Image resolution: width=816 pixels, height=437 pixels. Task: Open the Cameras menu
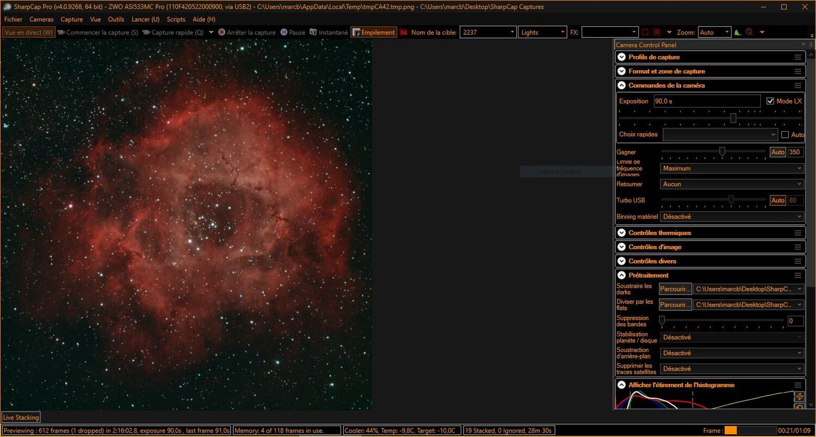pos(41,20)
